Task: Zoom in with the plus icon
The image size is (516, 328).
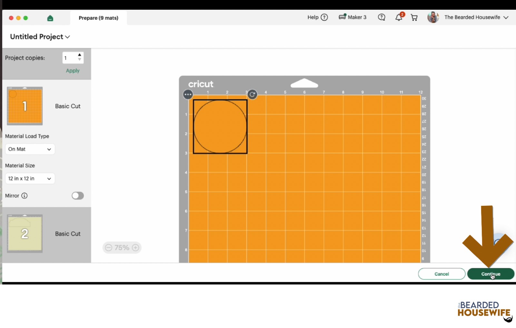Action: coord(136,248)
